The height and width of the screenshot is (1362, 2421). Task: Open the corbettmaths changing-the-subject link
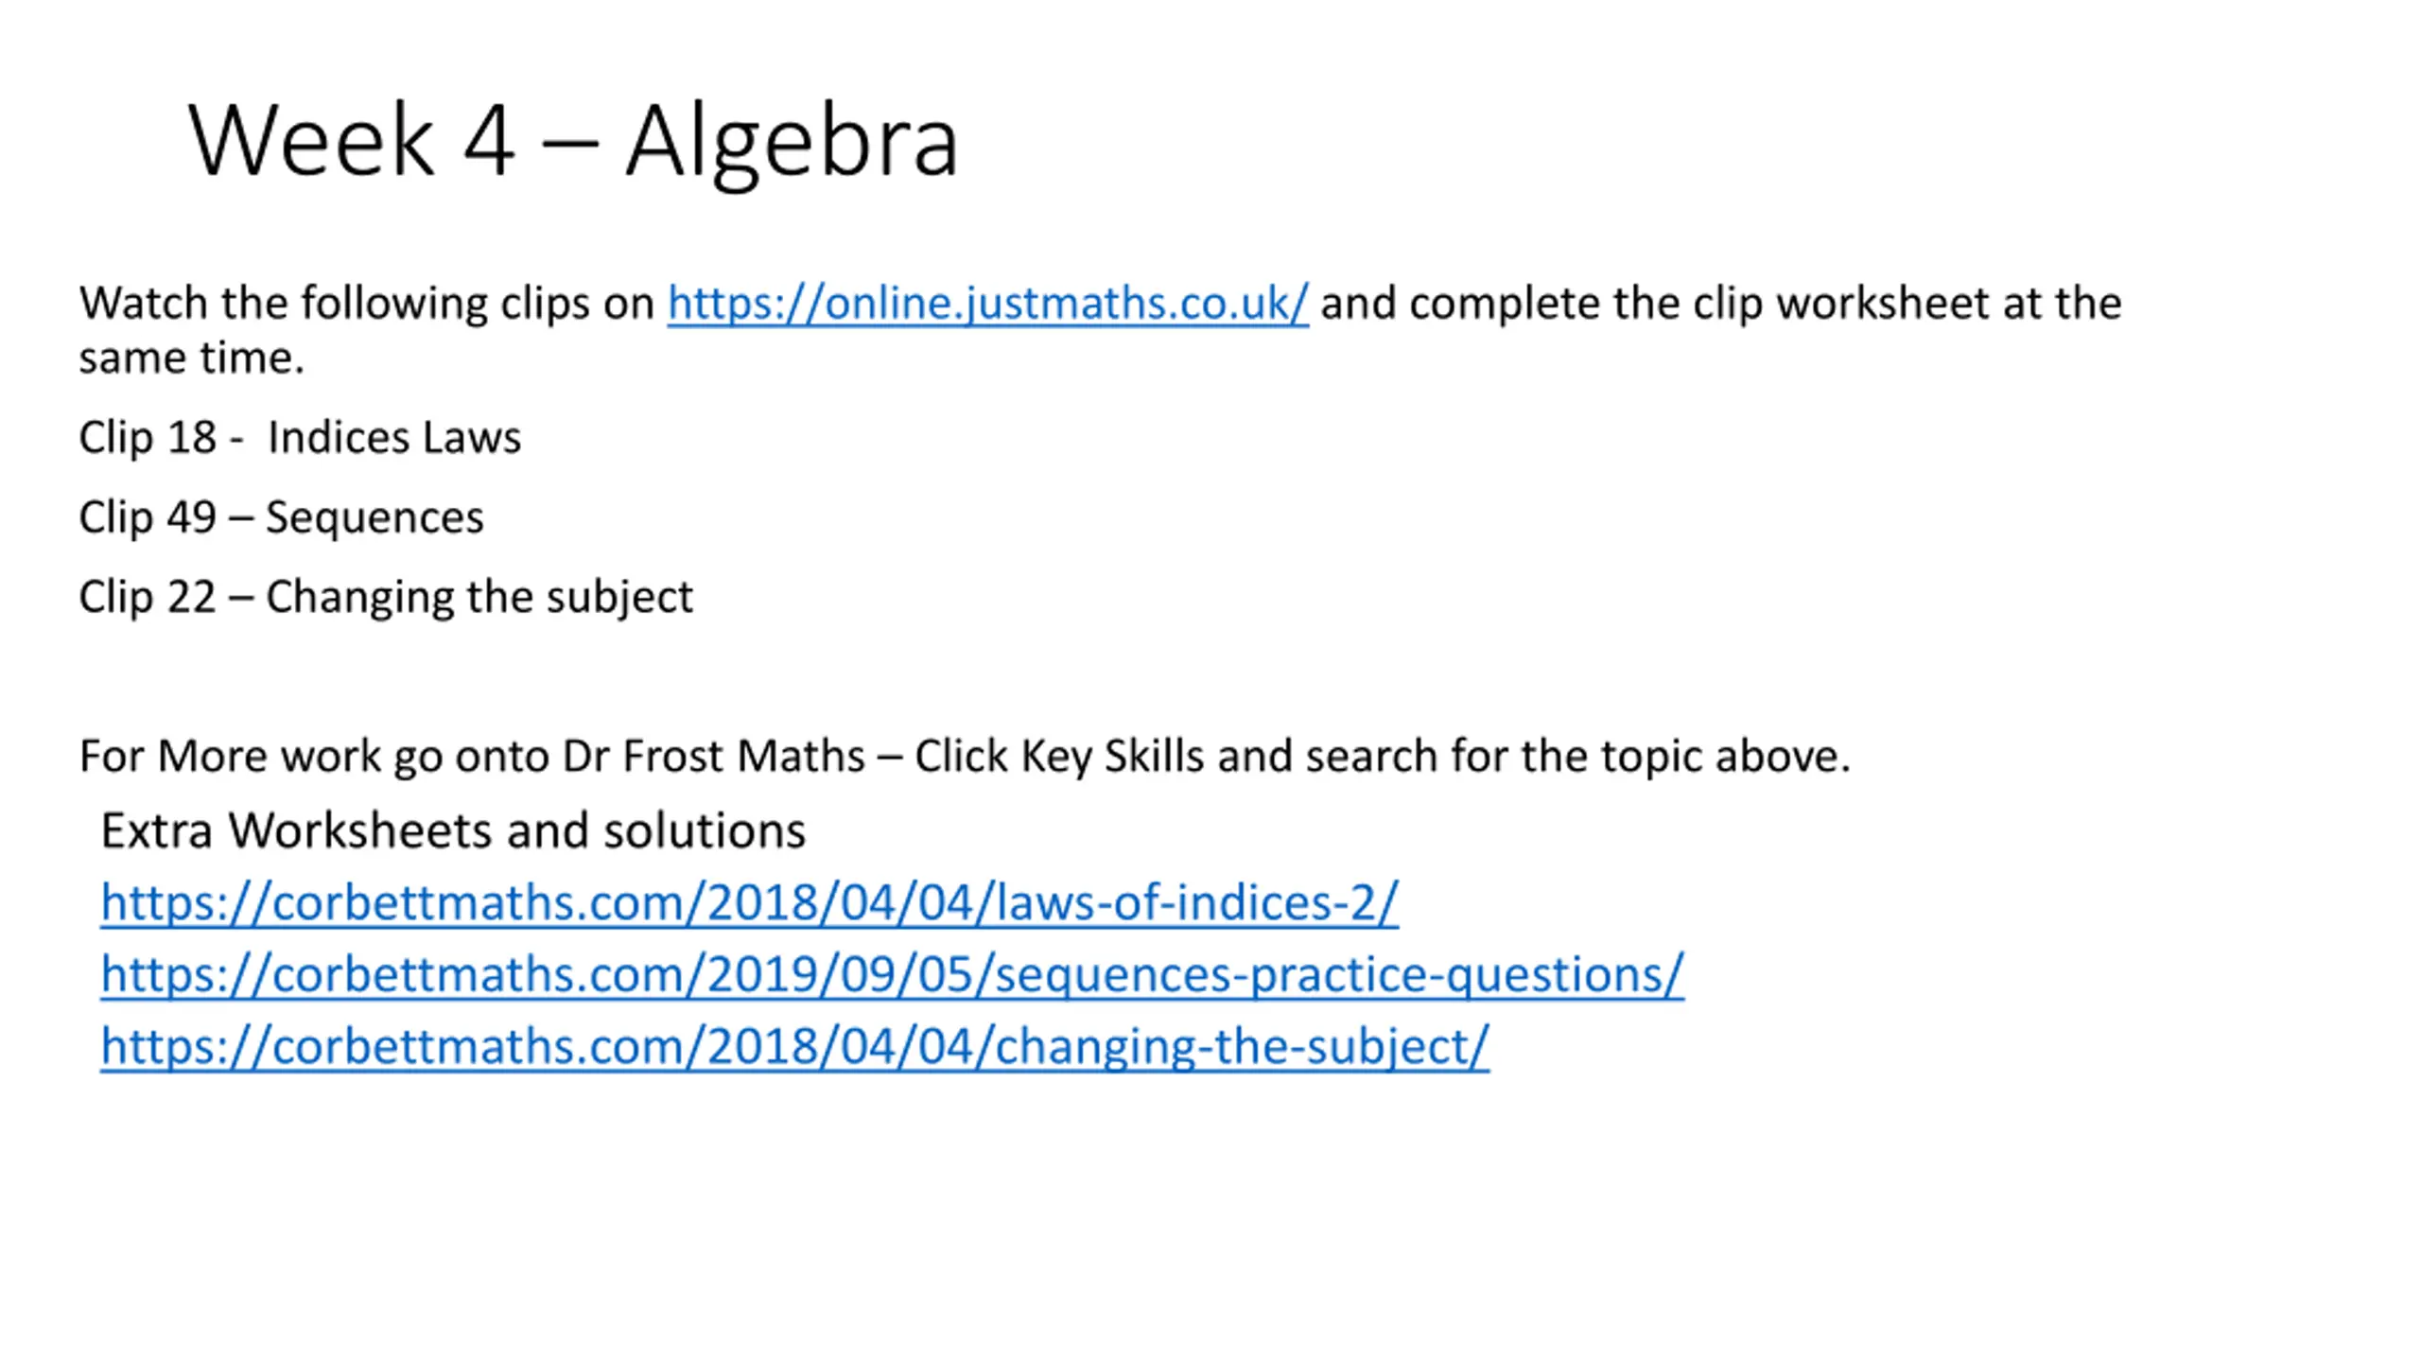[794, 1047]
